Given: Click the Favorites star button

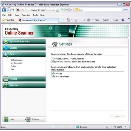Looking at the screenshot, I should [8, 20].
